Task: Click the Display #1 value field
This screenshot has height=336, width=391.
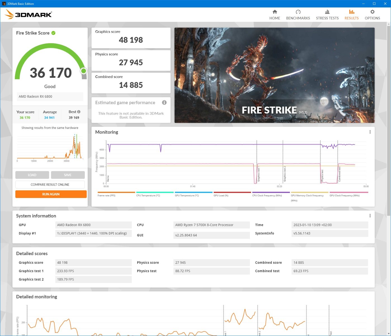Action: pos(93,233)
